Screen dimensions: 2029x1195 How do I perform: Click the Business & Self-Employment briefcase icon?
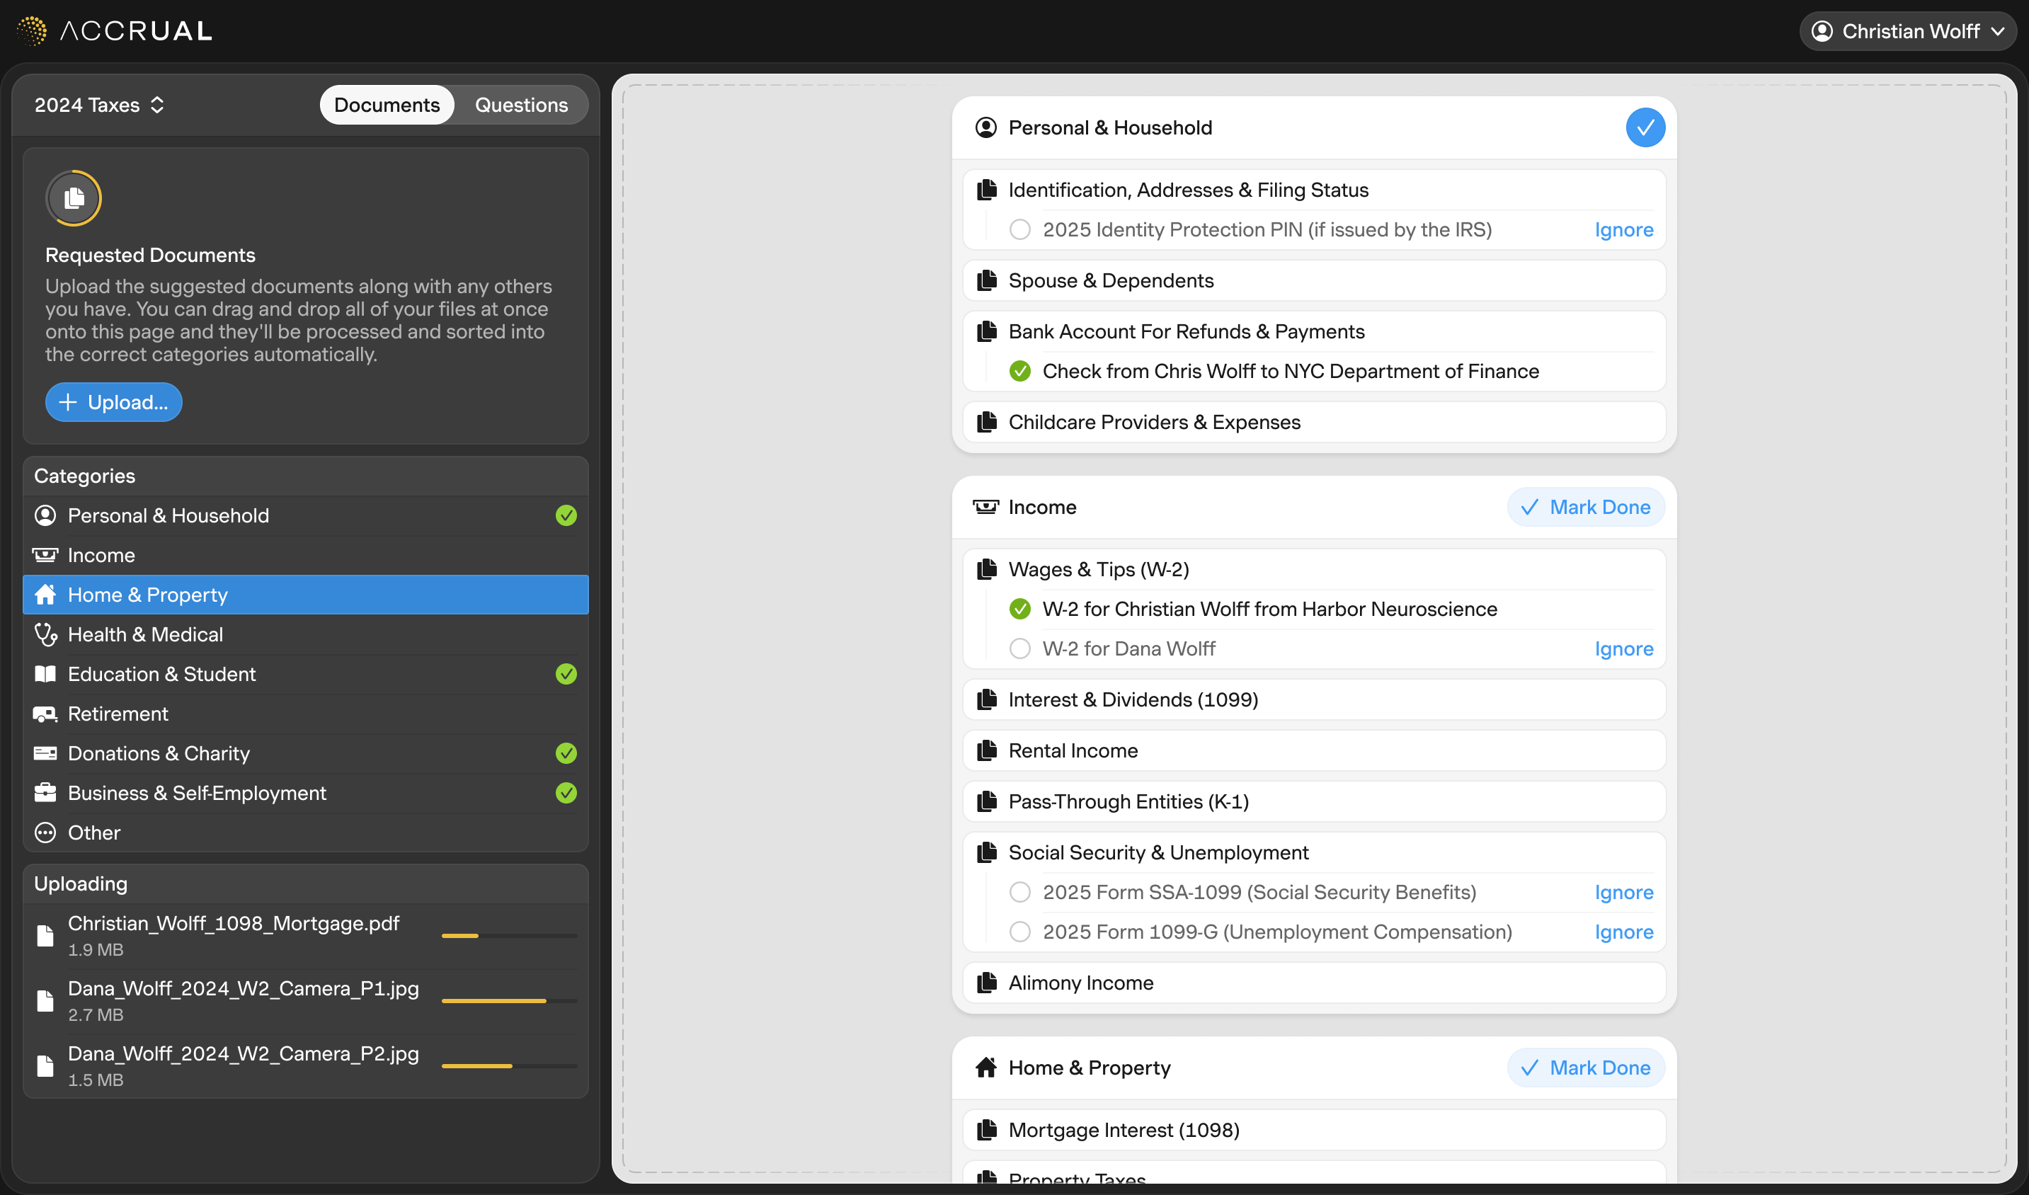click(x=45, y=793)
